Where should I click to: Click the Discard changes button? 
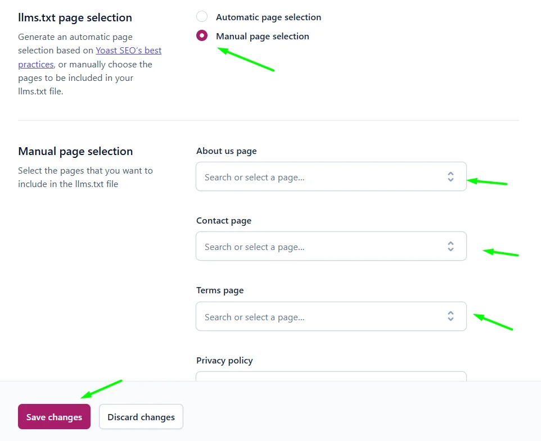(141, 416)
